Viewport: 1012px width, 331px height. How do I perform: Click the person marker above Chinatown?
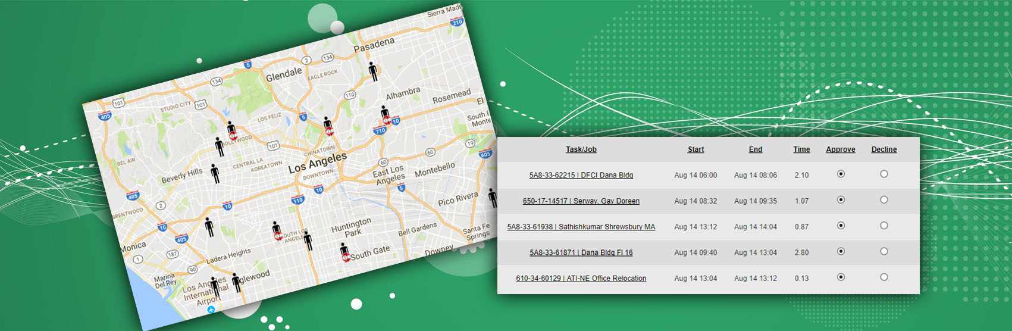(x=327, y=126)
